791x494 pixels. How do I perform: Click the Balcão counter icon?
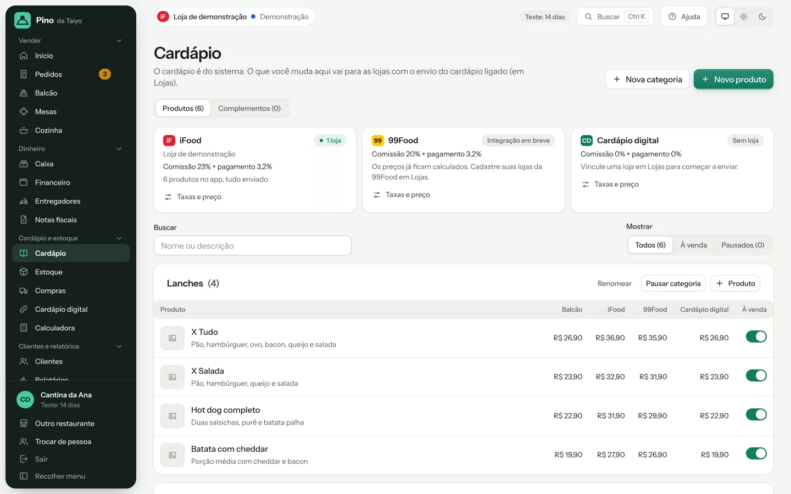tap(24, 93)
